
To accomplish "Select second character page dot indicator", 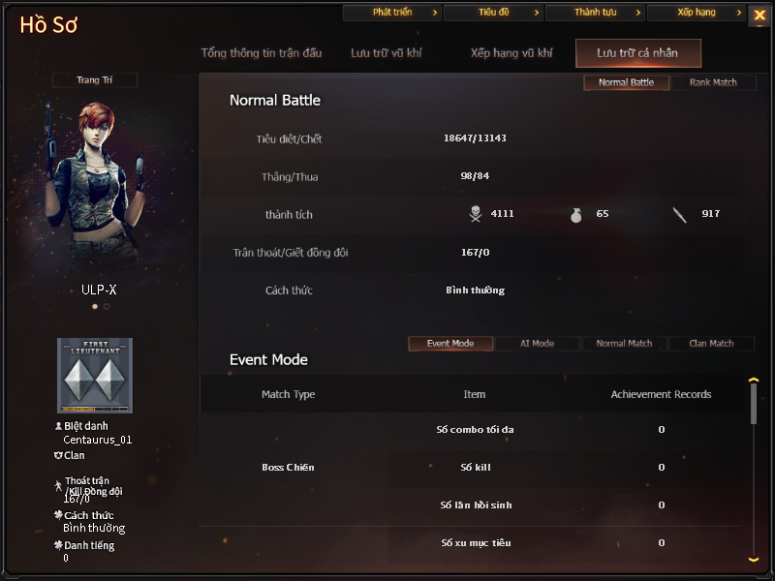I will [x=107, y=306].
